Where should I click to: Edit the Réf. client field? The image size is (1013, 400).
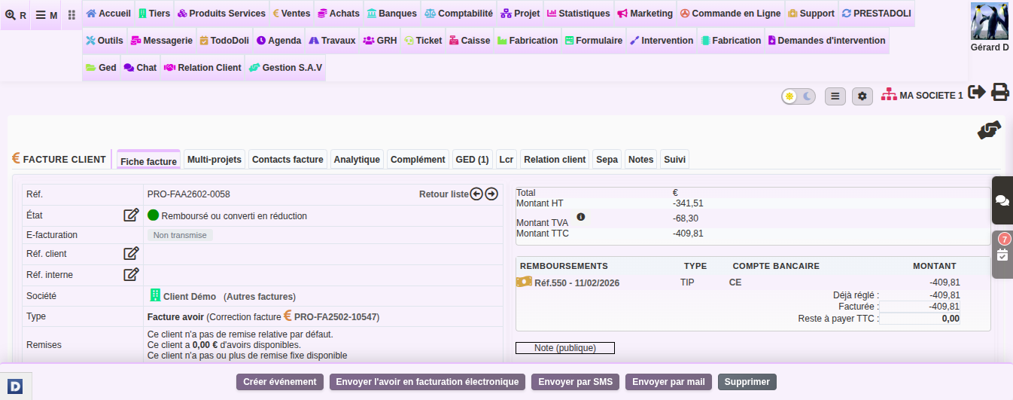point(131,253)
